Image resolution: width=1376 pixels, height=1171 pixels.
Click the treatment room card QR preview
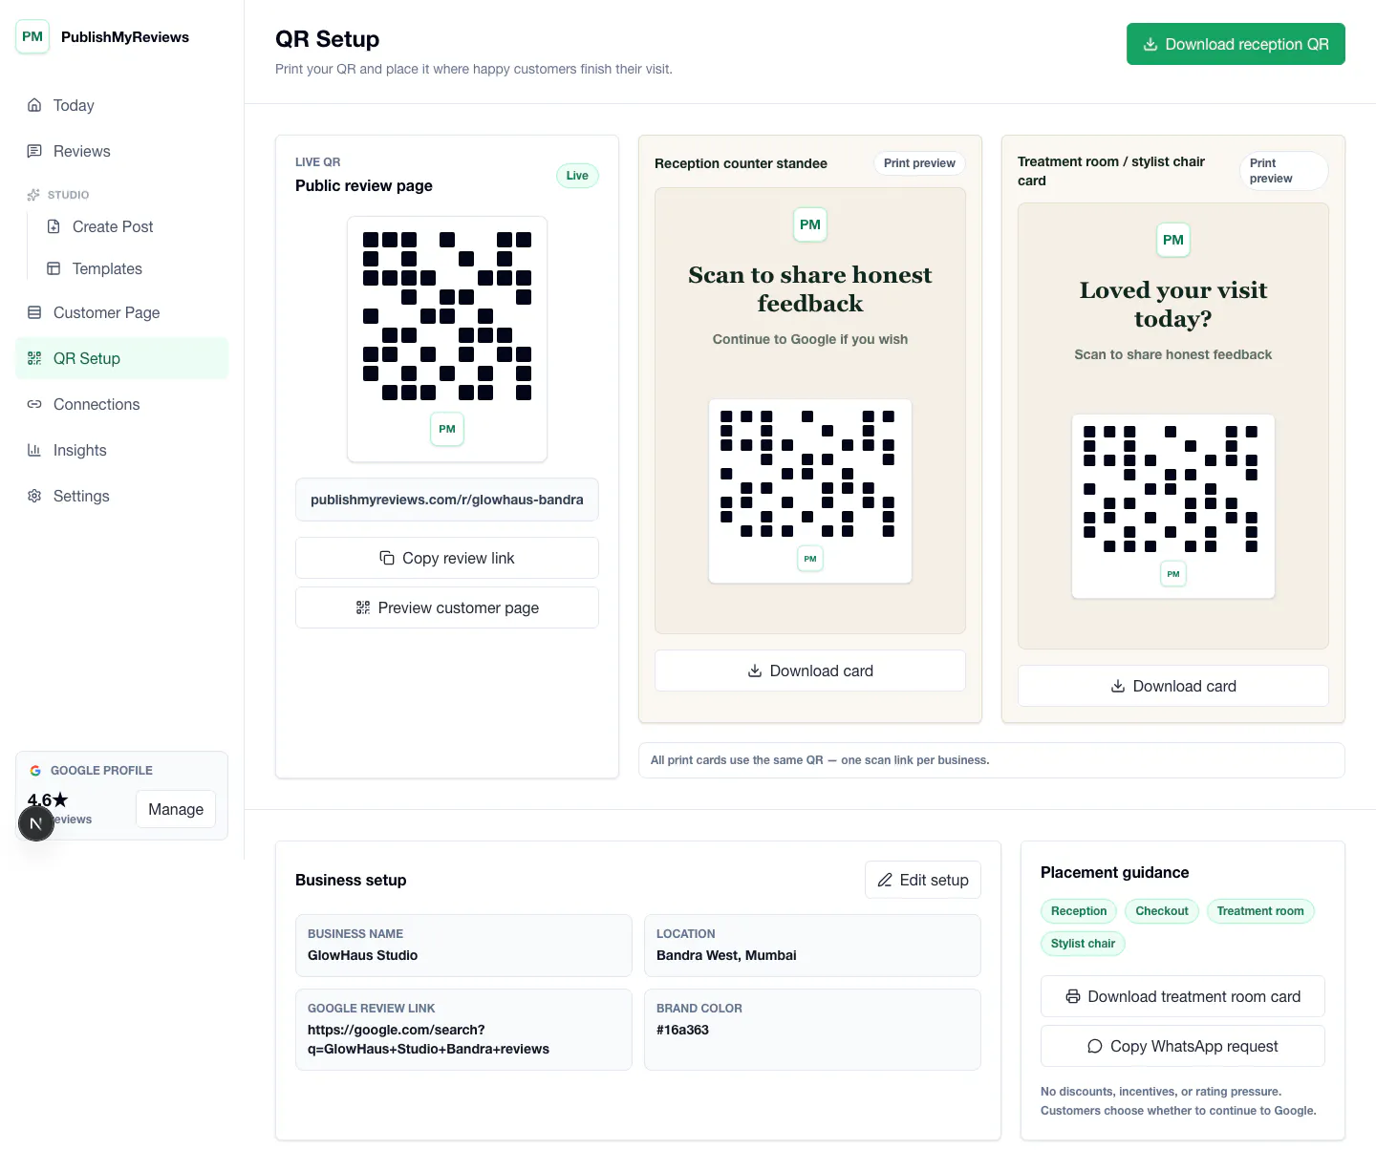pyautogui.click(x=1173, y=506)
